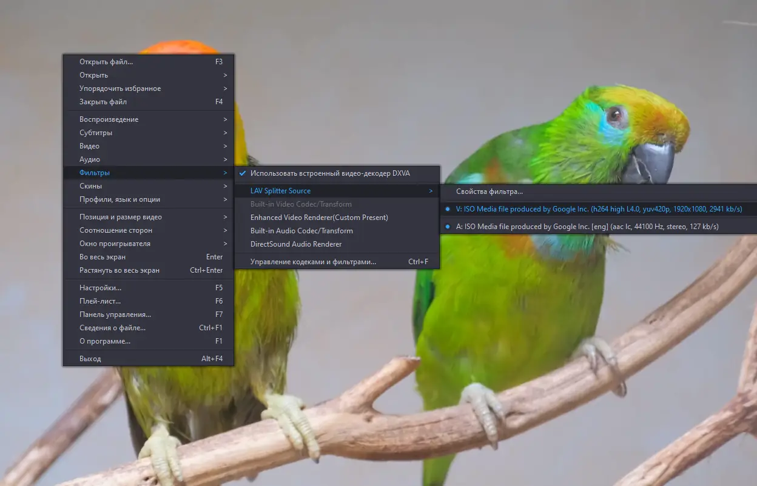
Task: Expand the 'Аудио' submenu
Action: point(149,159)
